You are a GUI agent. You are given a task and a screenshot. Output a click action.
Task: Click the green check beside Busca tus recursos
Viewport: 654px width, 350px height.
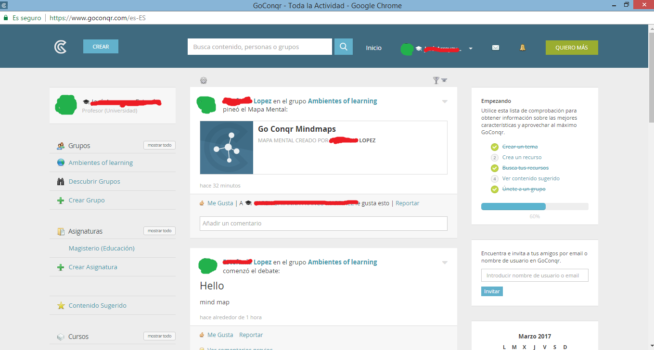click(494, 168)
